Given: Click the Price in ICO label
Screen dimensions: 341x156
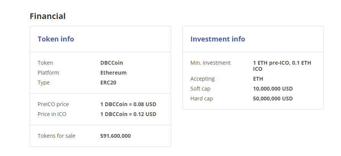Looking at the screenshot, I should pos(52,114).
